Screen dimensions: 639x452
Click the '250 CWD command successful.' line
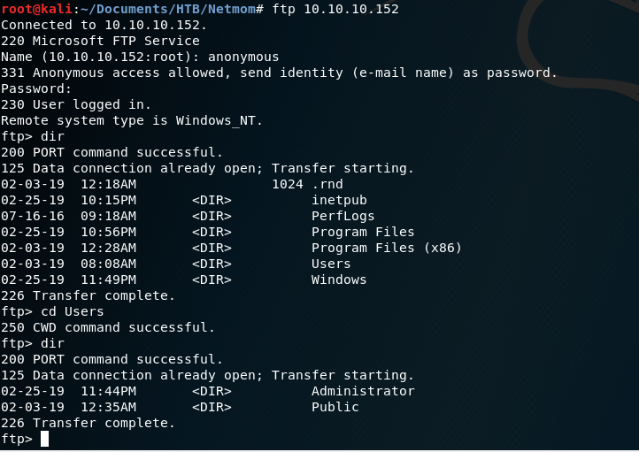pos(108,327)
